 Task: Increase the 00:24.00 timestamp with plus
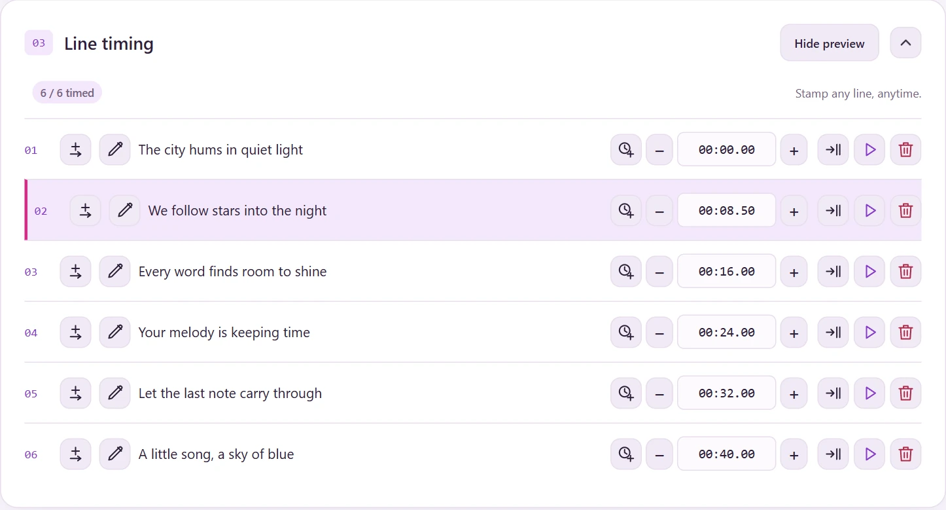point(794,333)
